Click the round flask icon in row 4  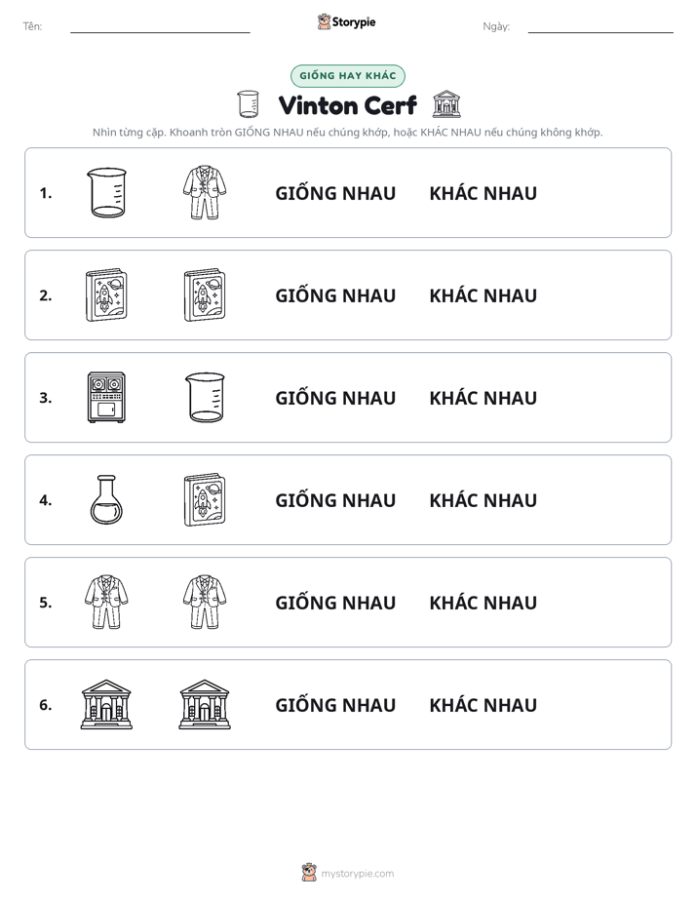pyautogui.click(x=106, y=499)
